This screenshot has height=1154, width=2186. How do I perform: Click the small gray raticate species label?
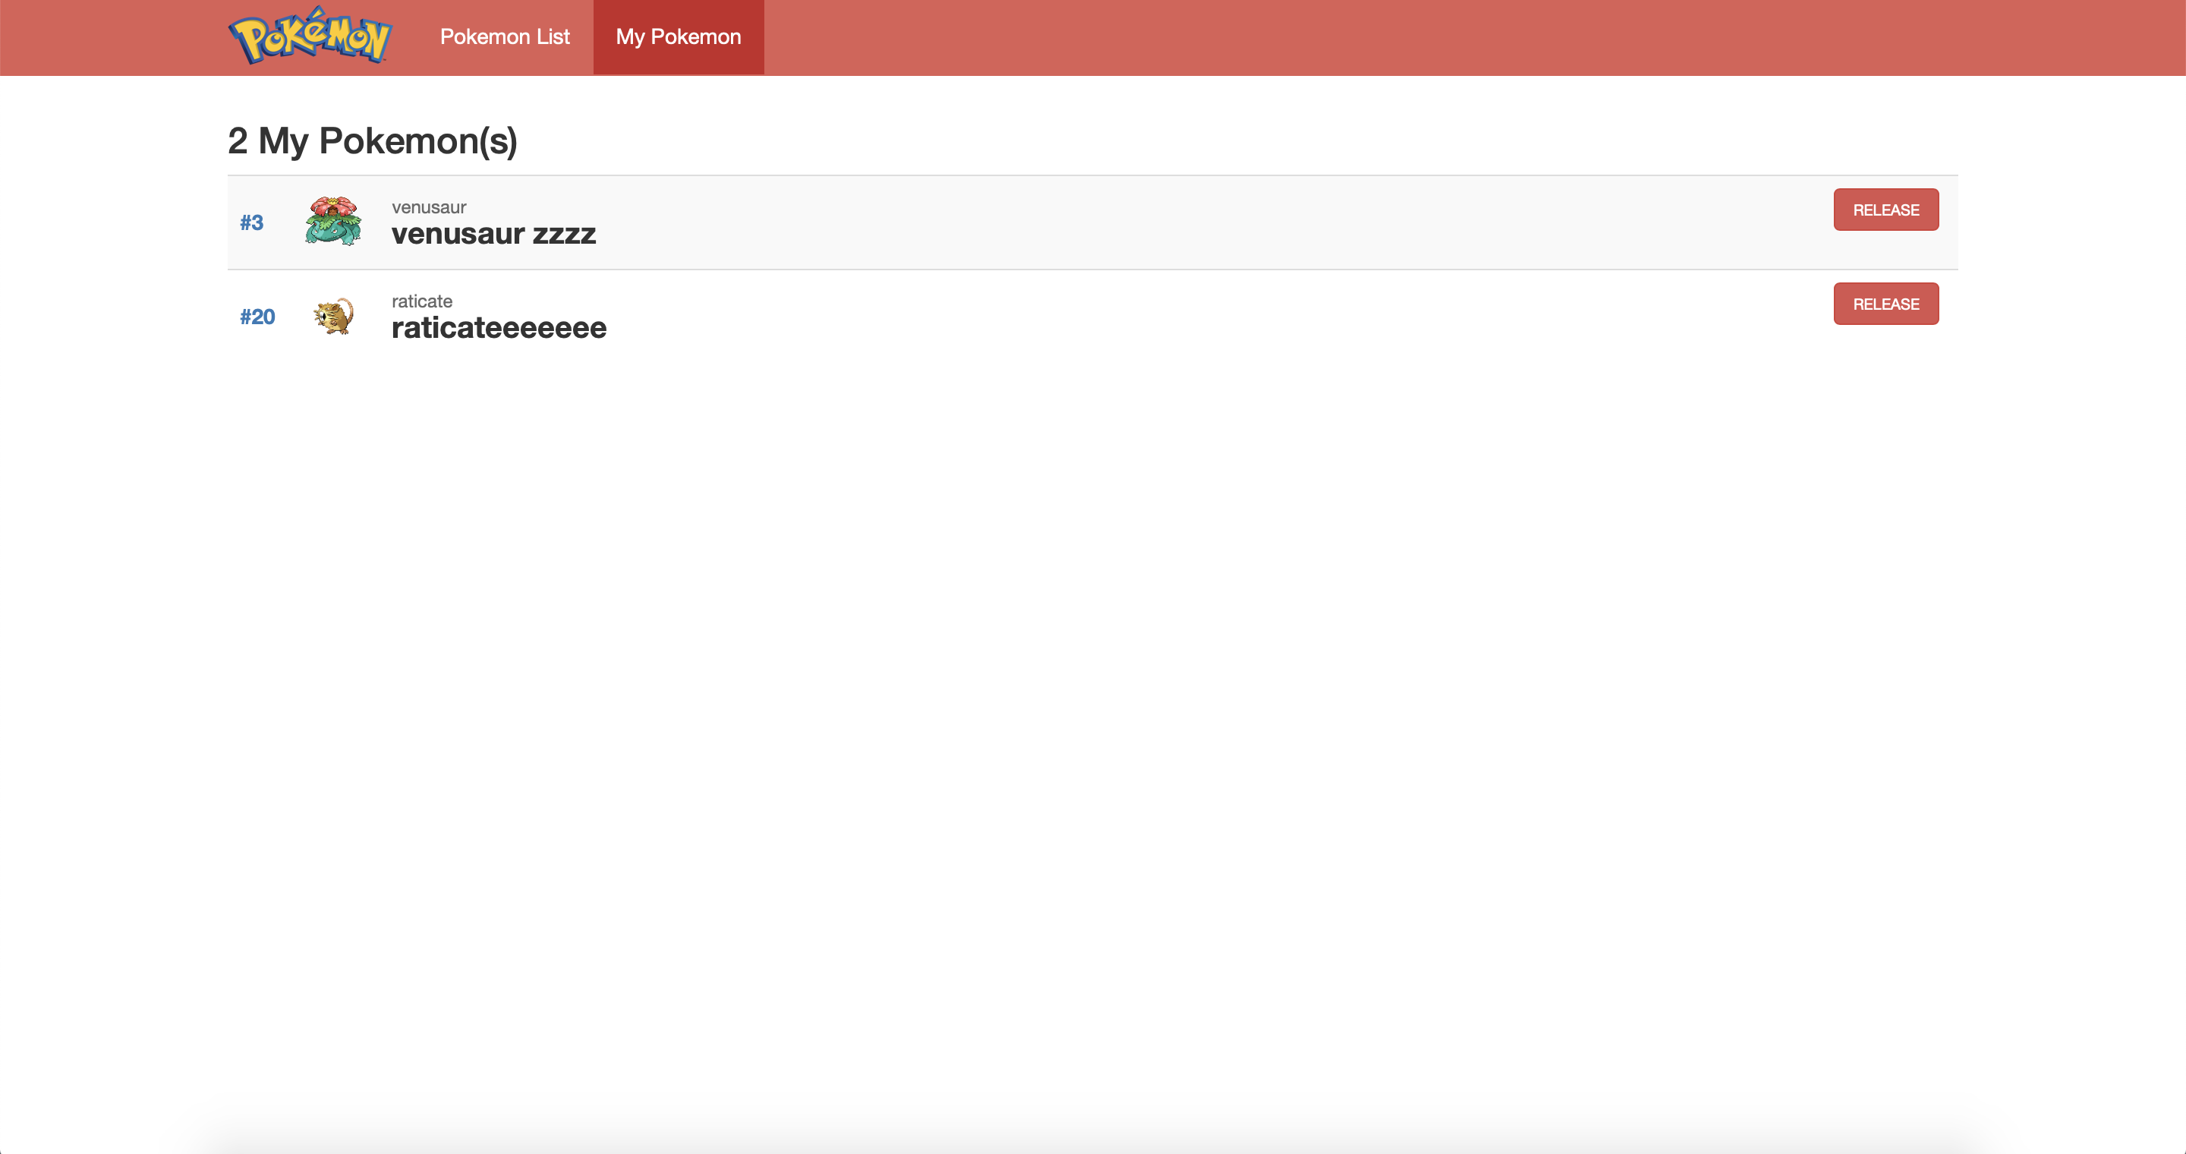(x=422, y=301)
